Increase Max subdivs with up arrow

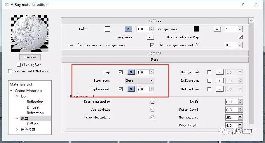pyautogui.click(x=240, y=116)
